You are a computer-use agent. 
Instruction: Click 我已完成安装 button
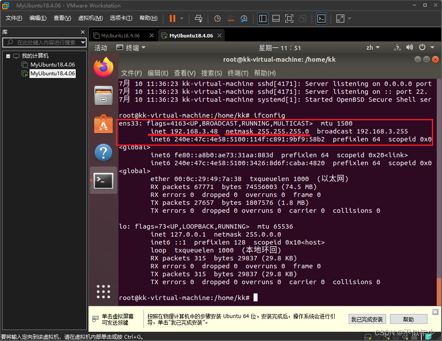click(367, 319)
